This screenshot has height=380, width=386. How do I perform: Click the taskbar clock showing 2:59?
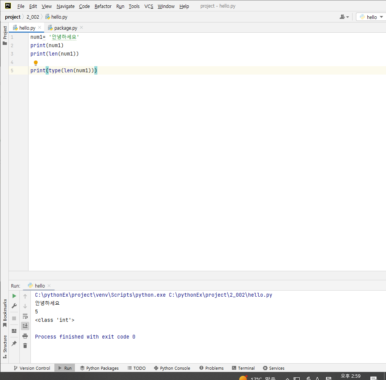(351, 376)
